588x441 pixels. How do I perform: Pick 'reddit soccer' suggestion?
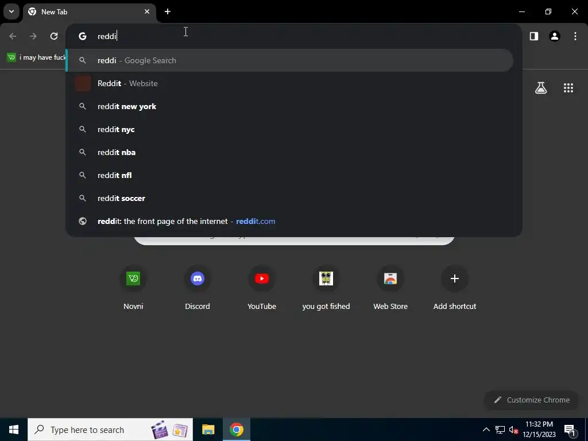pos(289,198)
